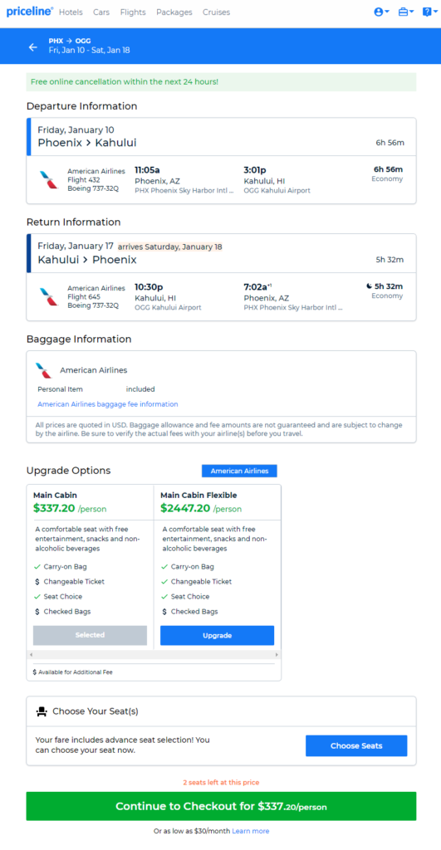Click the Choose Seats button
Screen dimensions: 441x850
356,746
